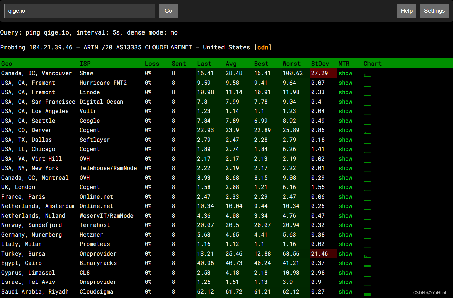
Task: Open the AS13335 link
Action: [x=129, y=47]
